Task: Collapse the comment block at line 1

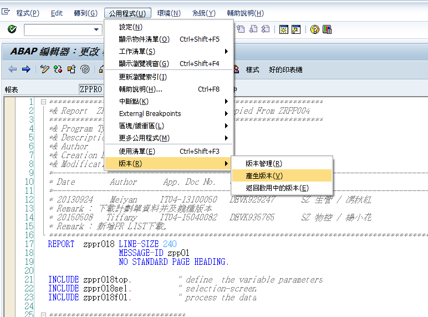Action: (43, 102)
